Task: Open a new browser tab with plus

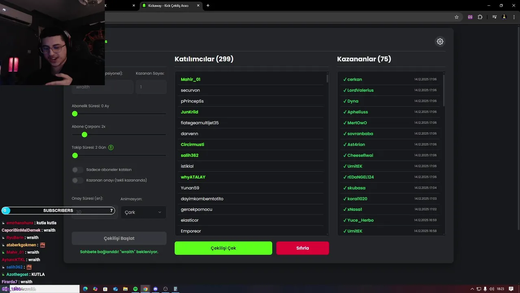Action: (208, 5)
